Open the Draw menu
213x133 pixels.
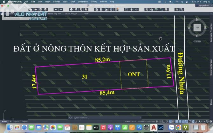coord(72,2)
